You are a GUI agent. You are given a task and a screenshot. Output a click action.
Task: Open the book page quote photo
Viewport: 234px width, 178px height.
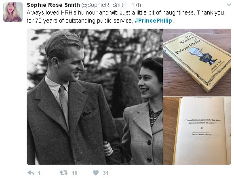click(197, 131)
